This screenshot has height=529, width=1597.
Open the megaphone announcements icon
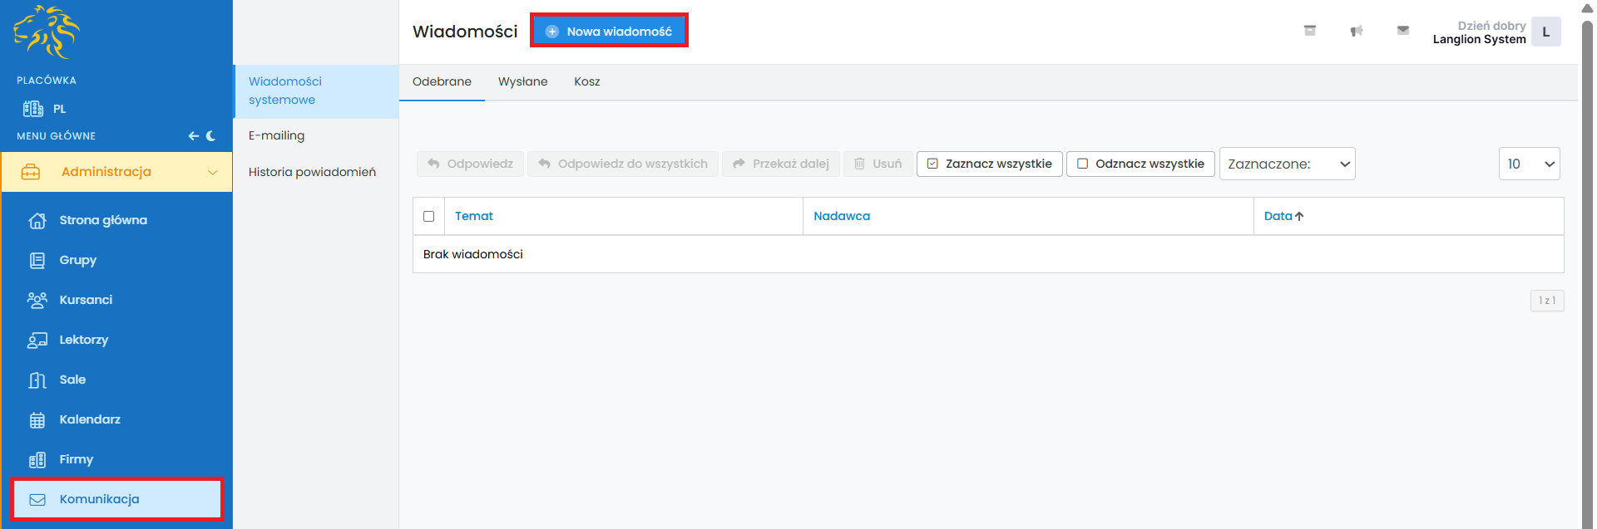coord(1356,31)
